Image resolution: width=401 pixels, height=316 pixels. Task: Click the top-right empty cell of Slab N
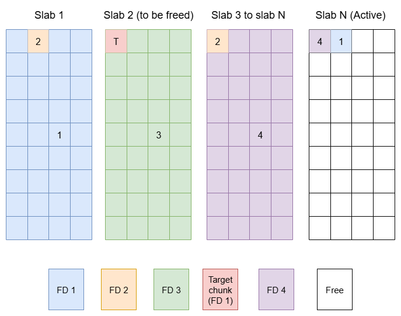384,41
